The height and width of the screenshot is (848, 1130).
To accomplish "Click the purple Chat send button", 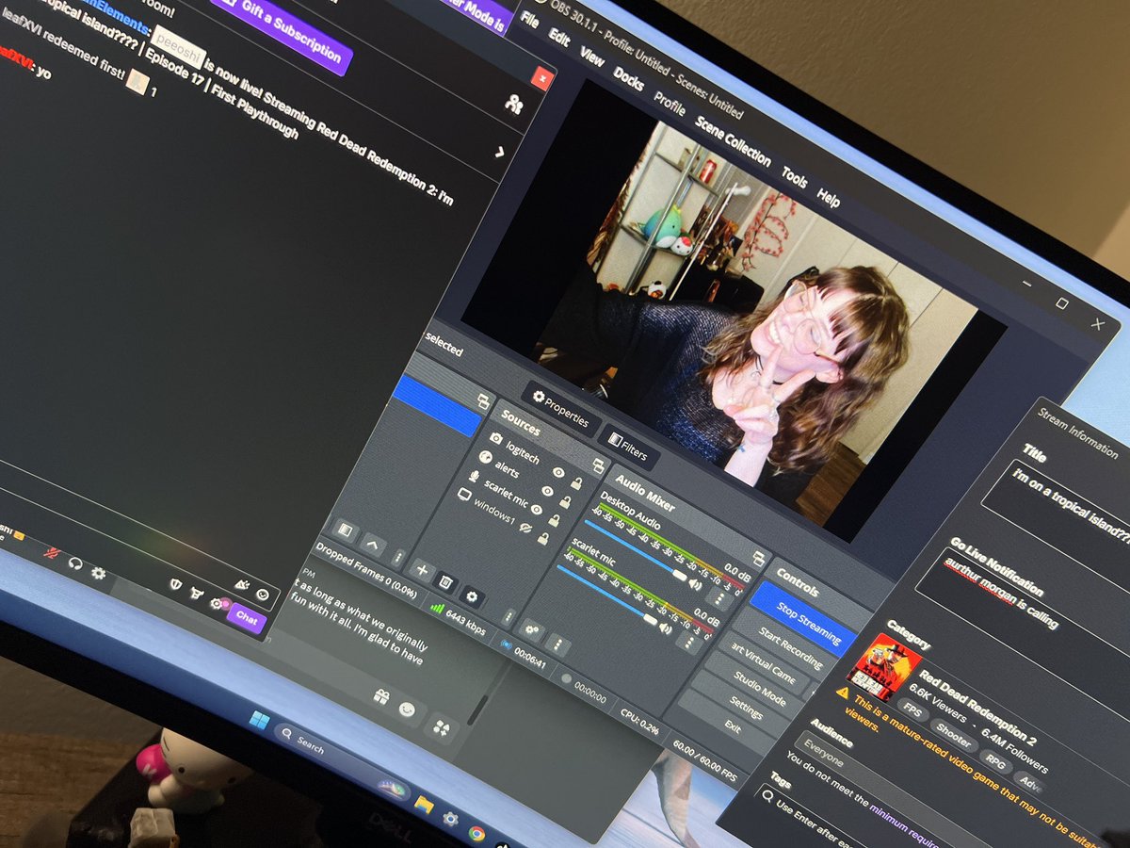I will 247,618.
